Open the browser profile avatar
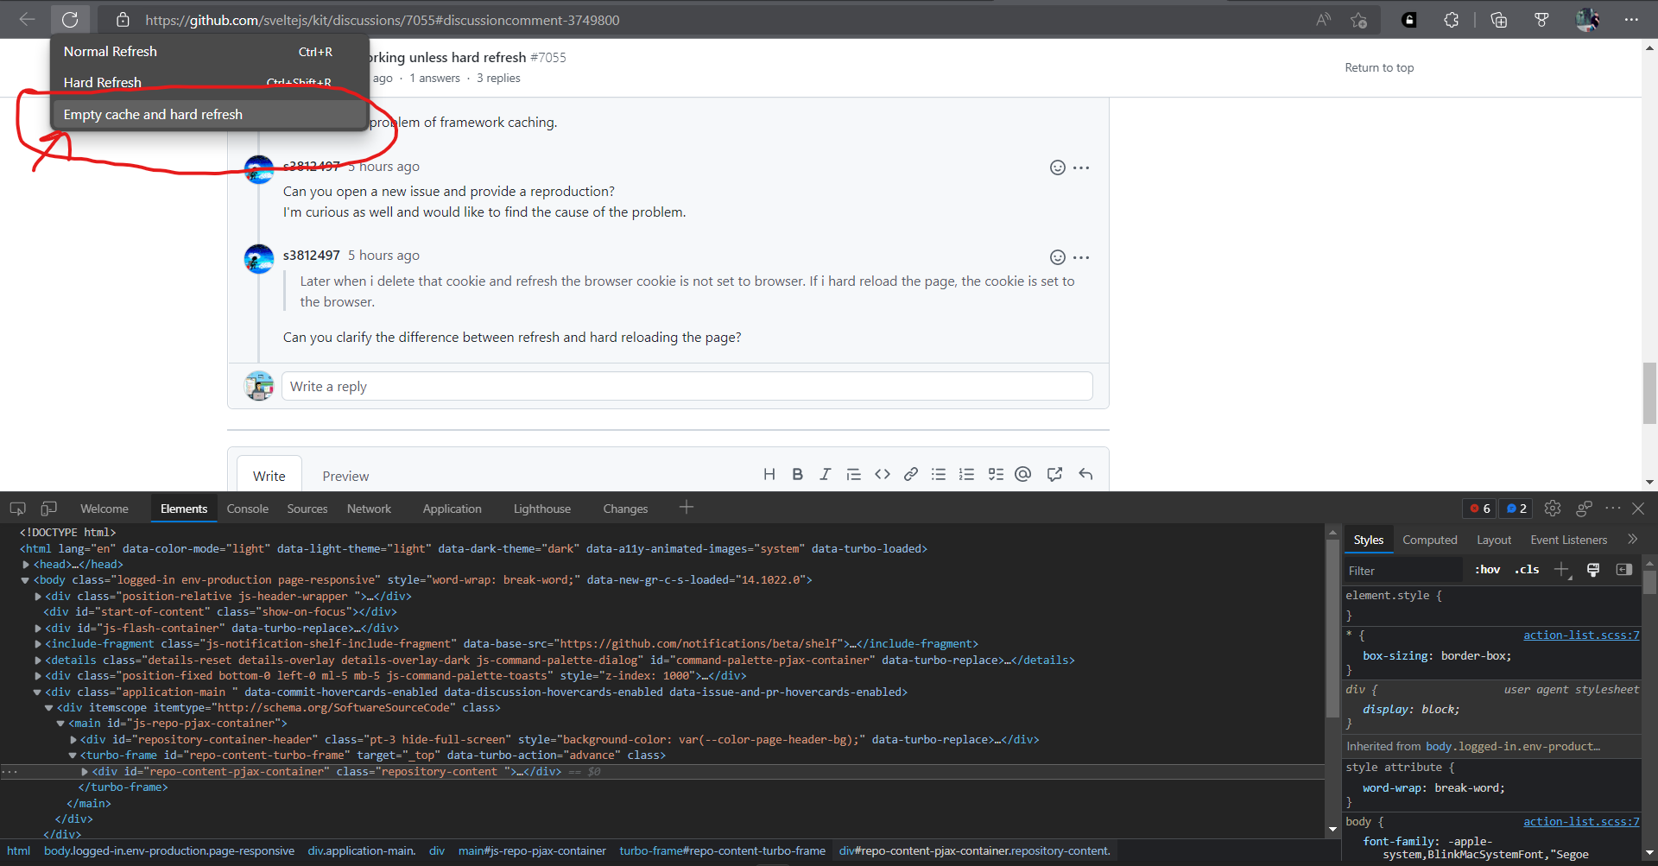The width and height of the screenshot is (1658, 866). pos(1587,19)
